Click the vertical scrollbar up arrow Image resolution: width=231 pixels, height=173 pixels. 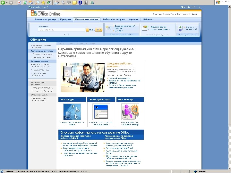(230, 6)
